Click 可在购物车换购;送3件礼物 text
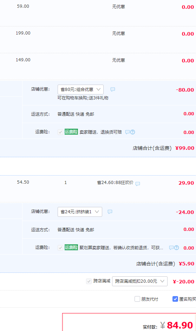The image size is (196, 331). 83,98
